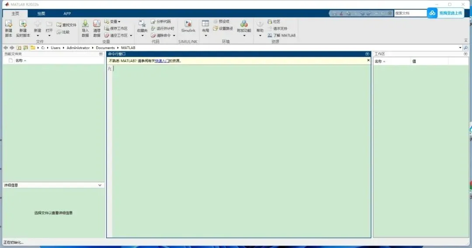Click the 新建脚本 (New Script) icon
The height and width of the screenshot is (248, 472).
click(8, 28)
